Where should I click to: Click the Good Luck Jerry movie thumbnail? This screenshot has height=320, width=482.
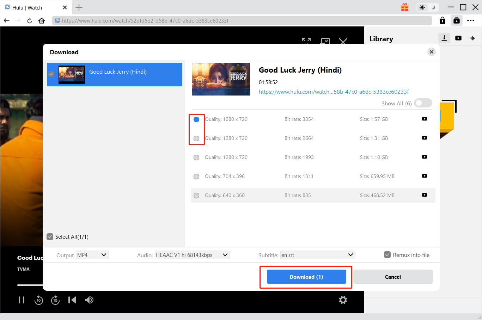[x=221, y=79]
